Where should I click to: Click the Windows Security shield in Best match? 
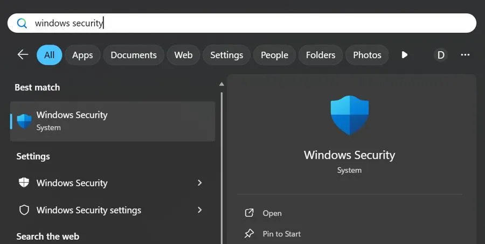[24, 121]
